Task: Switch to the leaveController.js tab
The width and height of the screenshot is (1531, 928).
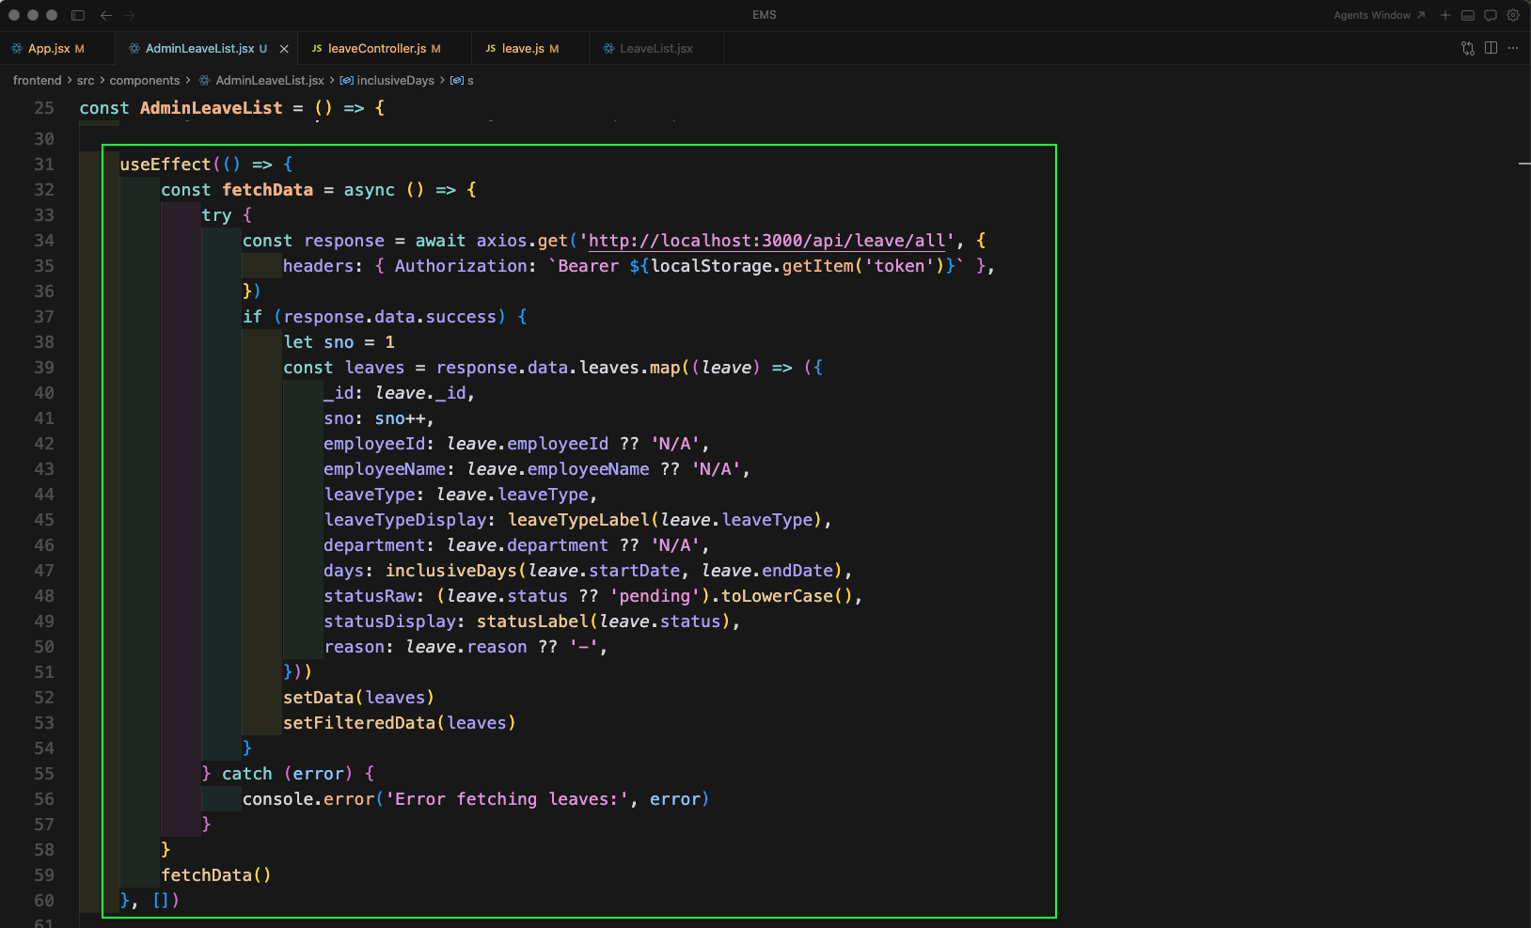Action: [x=376, y=49]
